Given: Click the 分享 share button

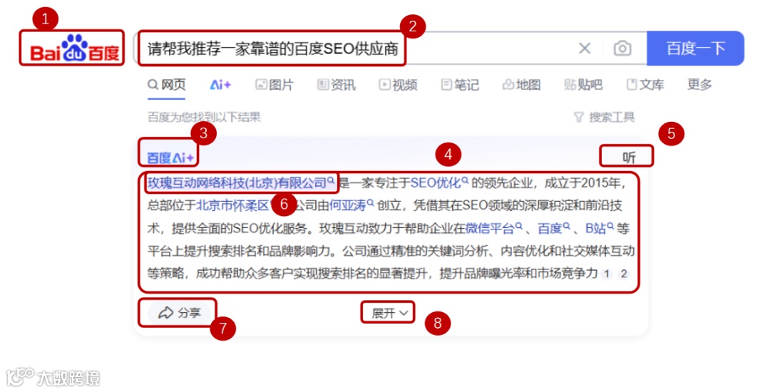Looking at the screenshot, I should (x=179, y=312).
